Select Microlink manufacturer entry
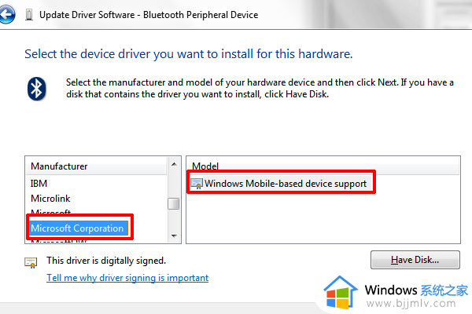The height and width of the screenshot is (314, 472). coord(50,199)
